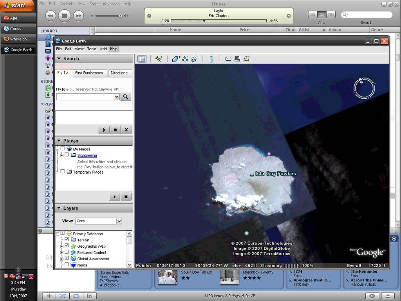
Task: Stop the Places tour with stop button
Action: coord(126,197)
